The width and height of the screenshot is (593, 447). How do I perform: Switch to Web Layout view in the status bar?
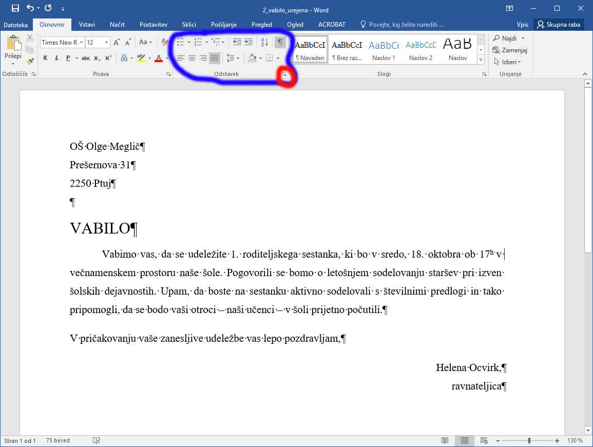click(484, 440)
